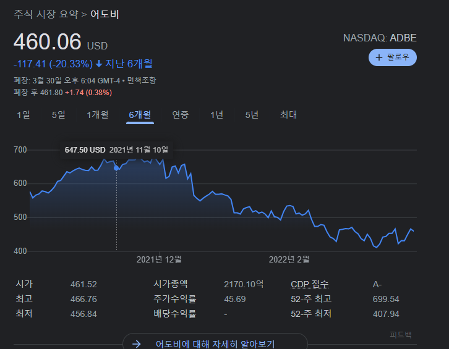
Task: Click the 최고 value 466.76
Action: click(x=83, y=299)
